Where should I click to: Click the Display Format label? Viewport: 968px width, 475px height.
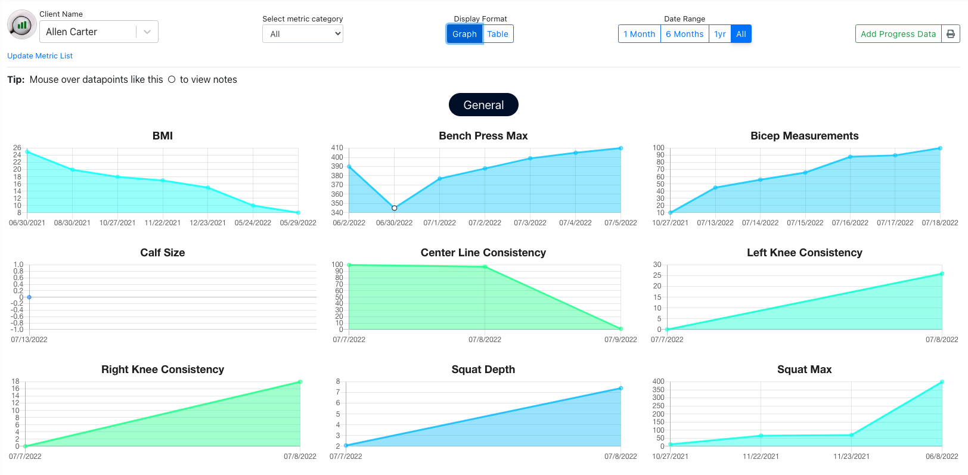[x=480, y=19]
